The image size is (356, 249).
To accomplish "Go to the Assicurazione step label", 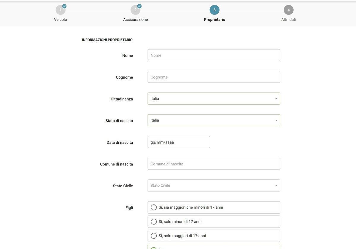I will pos(136,20).
